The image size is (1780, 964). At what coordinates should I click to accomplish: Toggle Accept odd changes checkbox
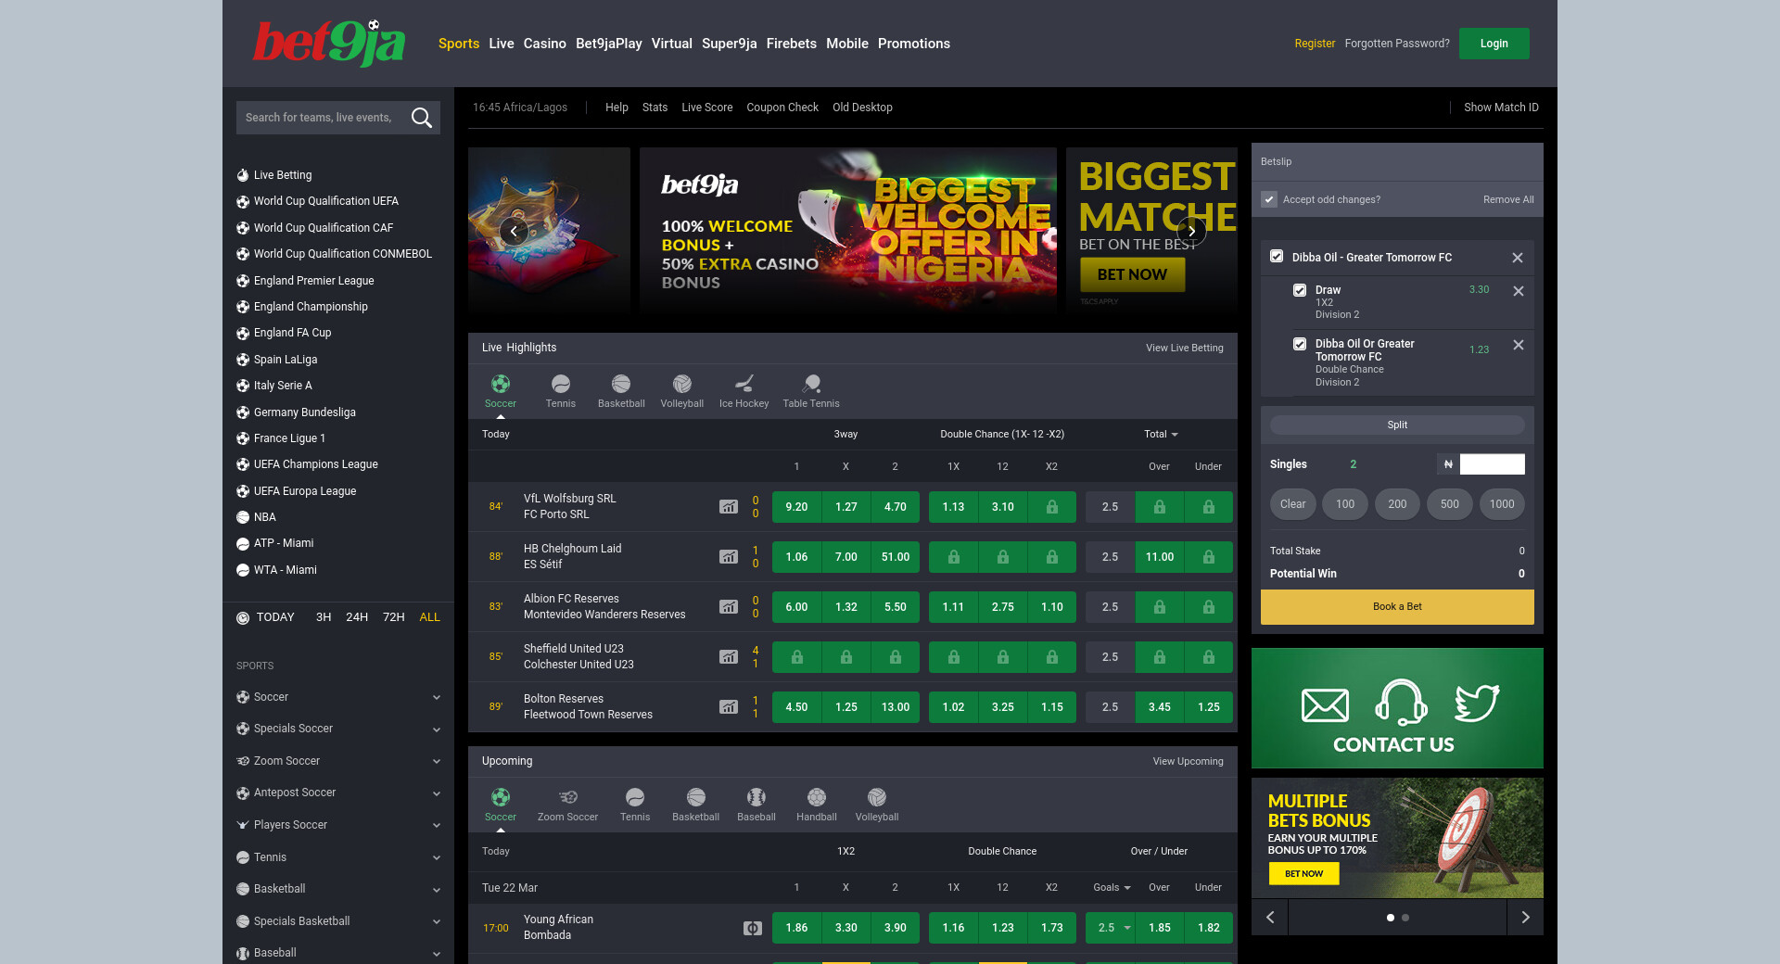pyautogui.click(x=1270, y=199)
